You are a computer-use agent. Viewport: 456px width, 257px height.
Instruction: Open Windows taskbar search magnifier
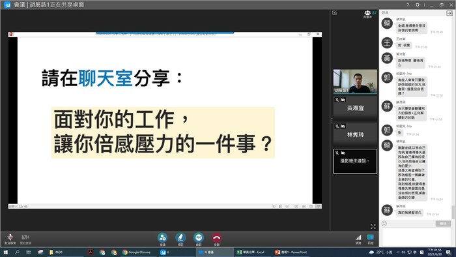17,252
